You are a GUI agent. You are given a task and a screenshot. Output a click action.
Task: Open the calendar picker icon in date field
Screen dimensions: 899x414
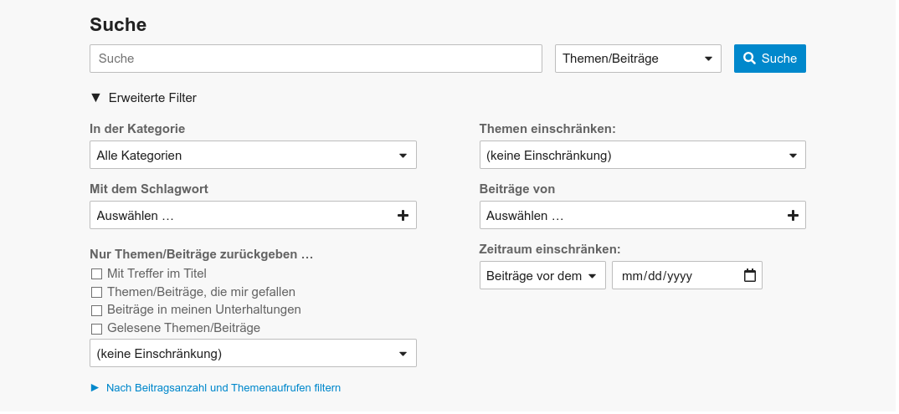click(749, 275)
